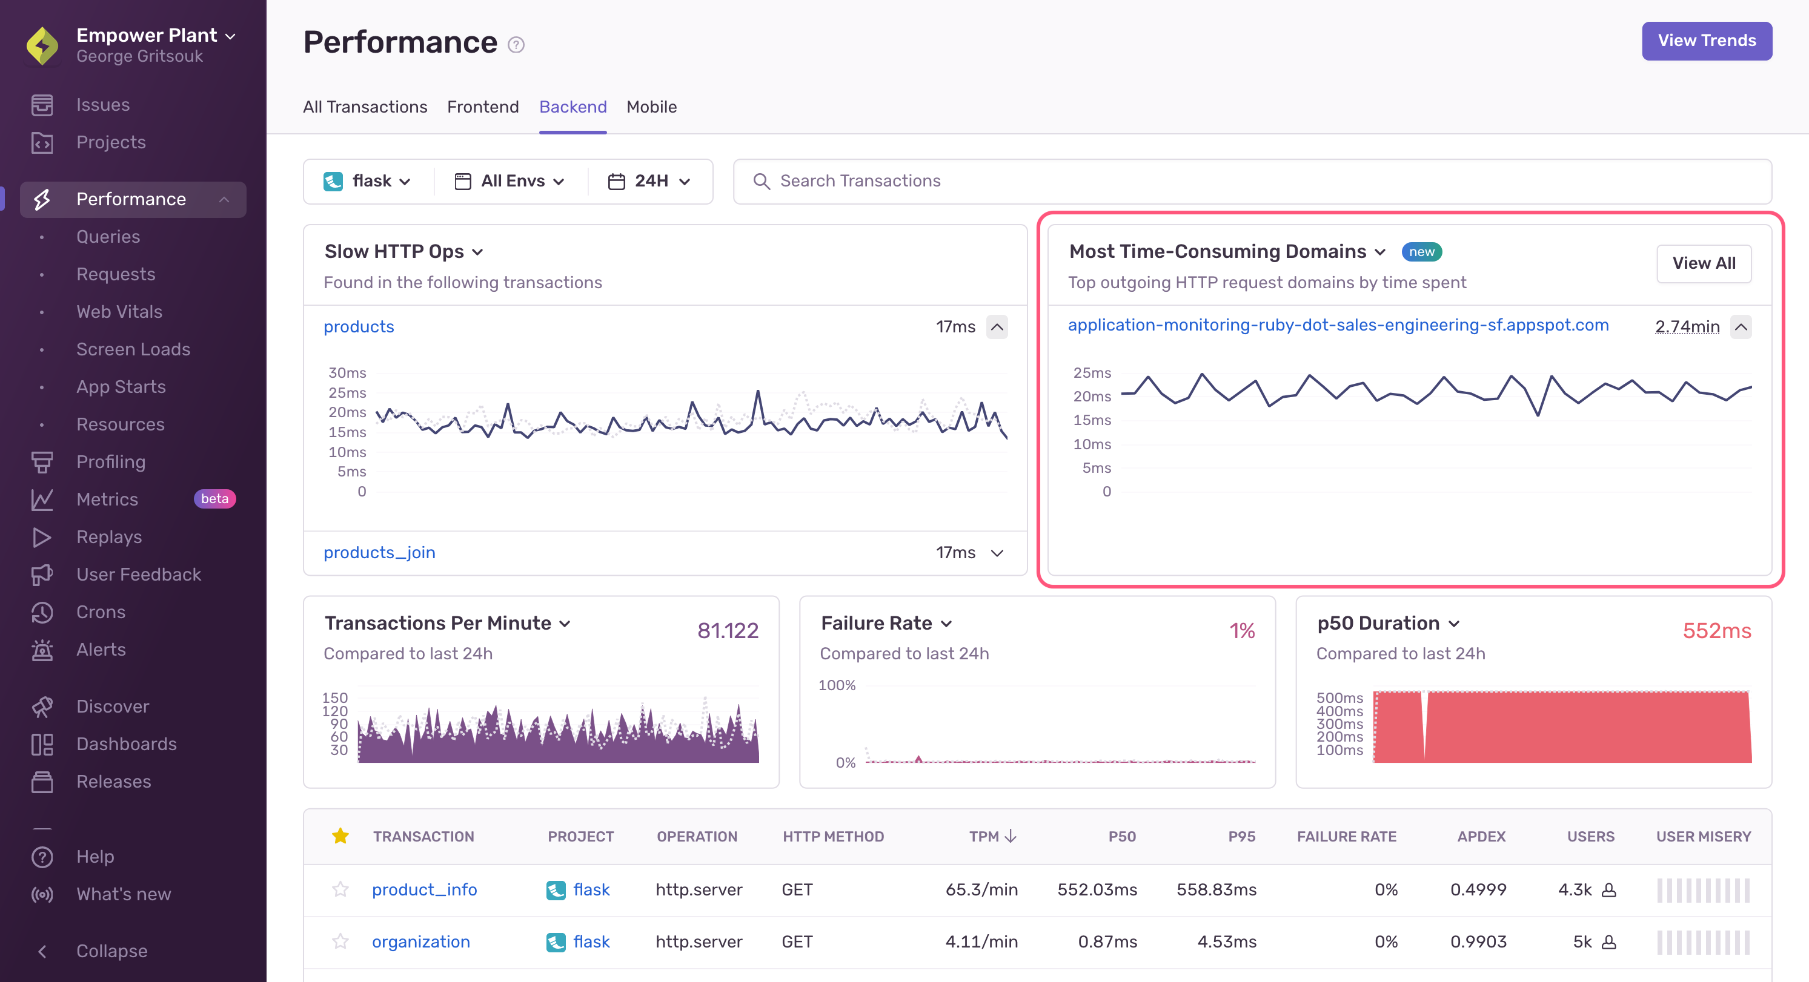This screenshot has width=1809, height=982.
Task: Toggle the favorites star column header
Action: (x=340, y=835)
